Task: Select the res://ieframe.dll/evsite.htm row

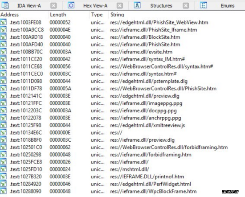Action: [x=122, y=52]
